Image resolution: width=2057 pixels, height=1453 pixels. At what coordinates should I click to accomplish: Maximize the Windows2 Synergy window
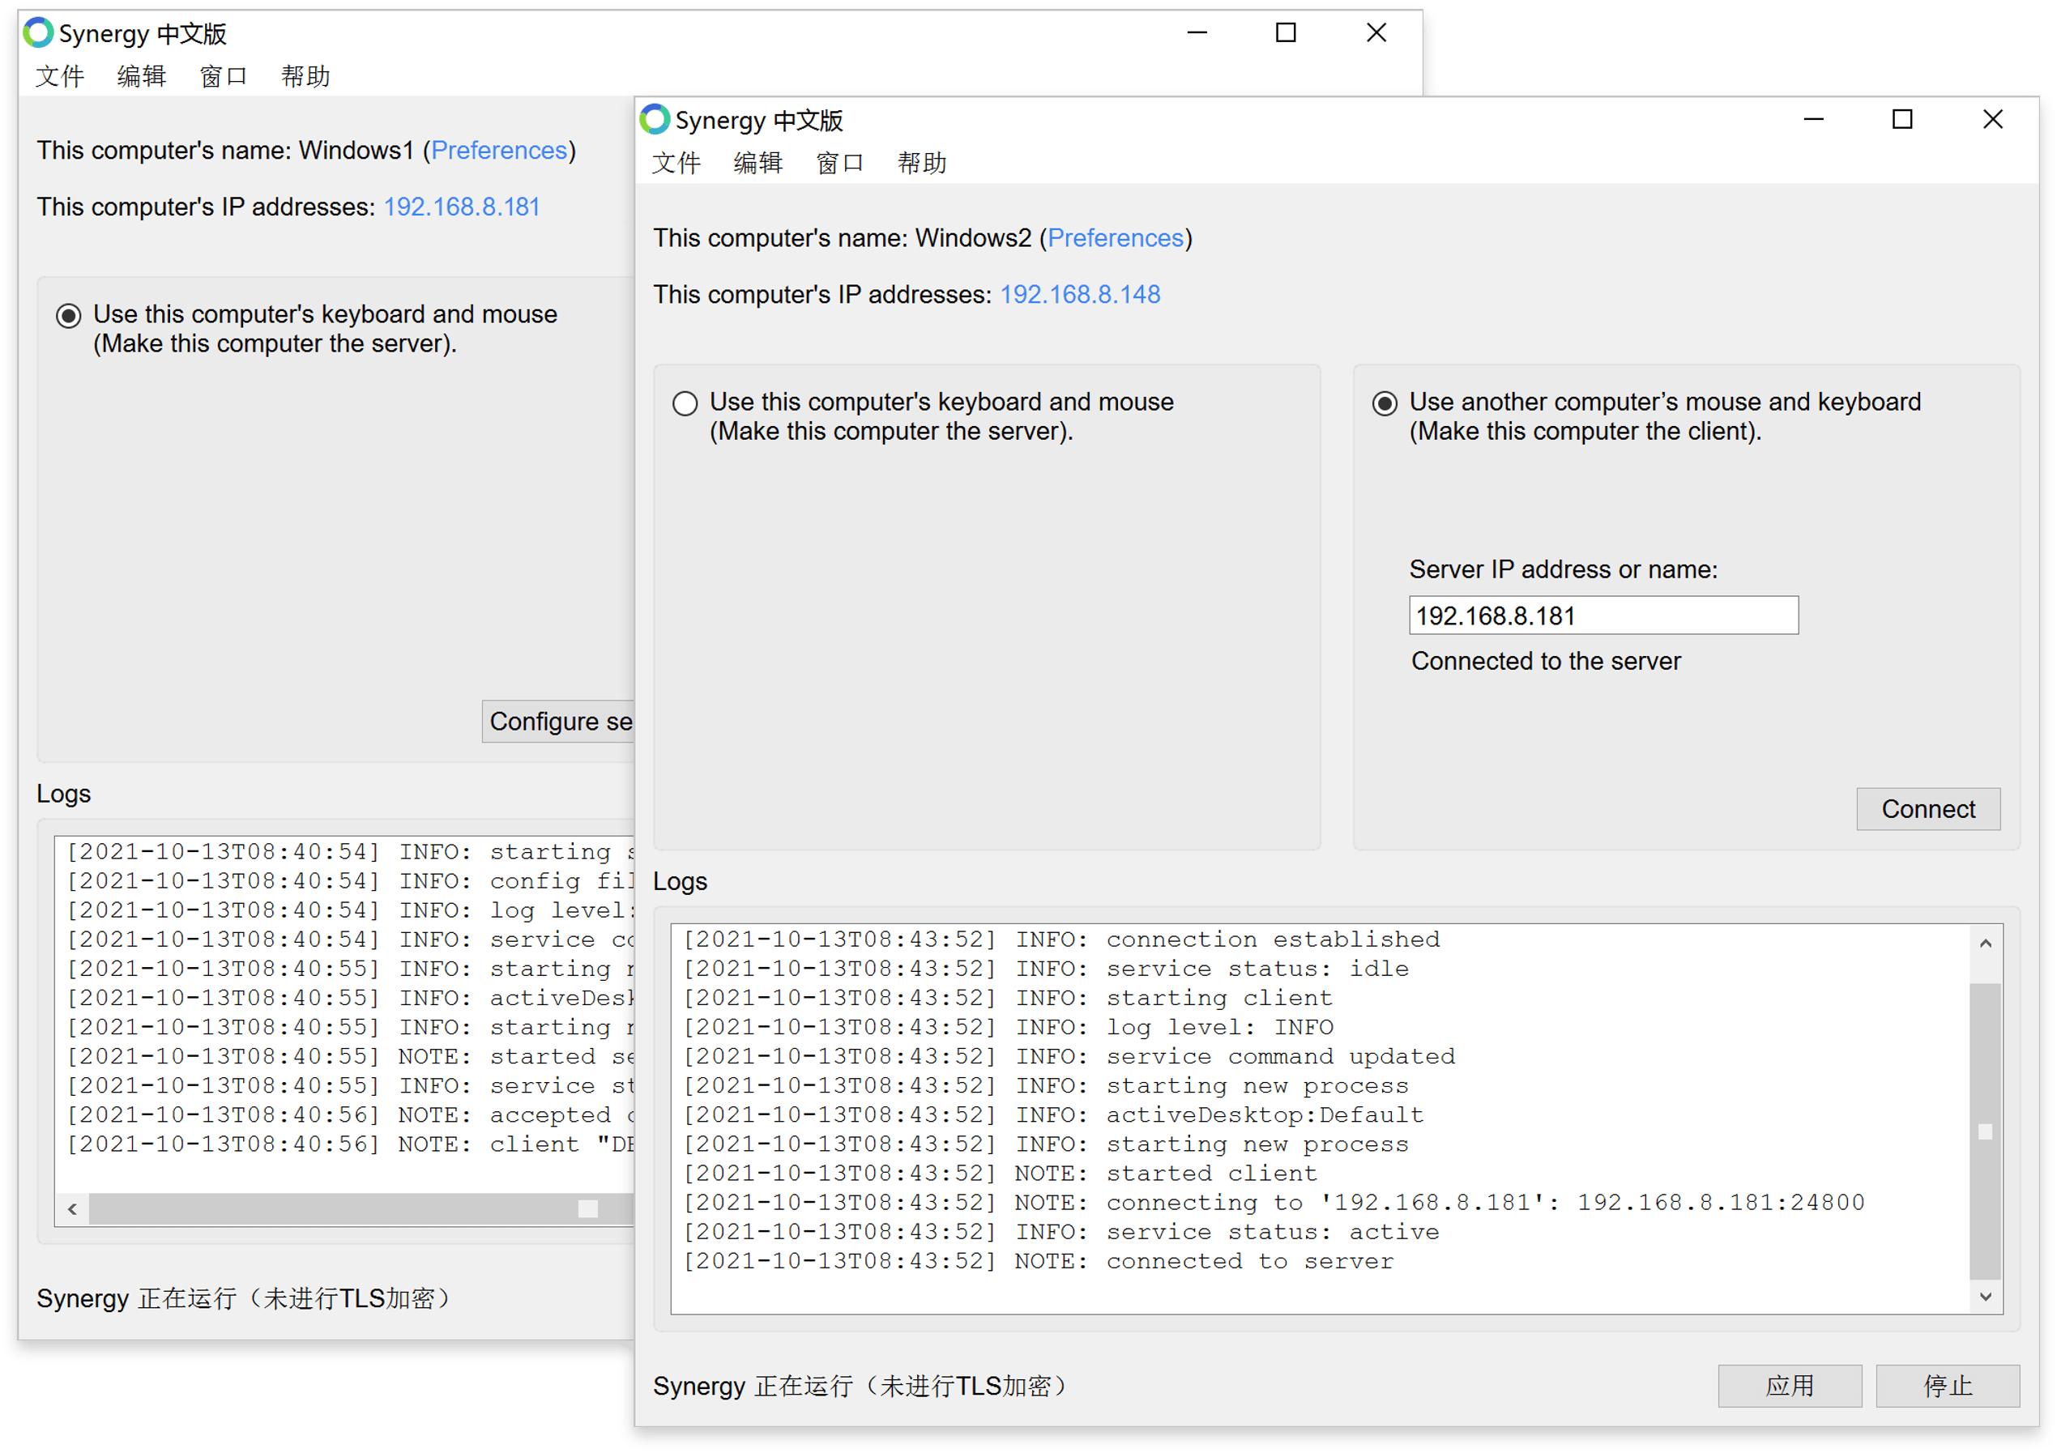click(x=1902, y=119)
